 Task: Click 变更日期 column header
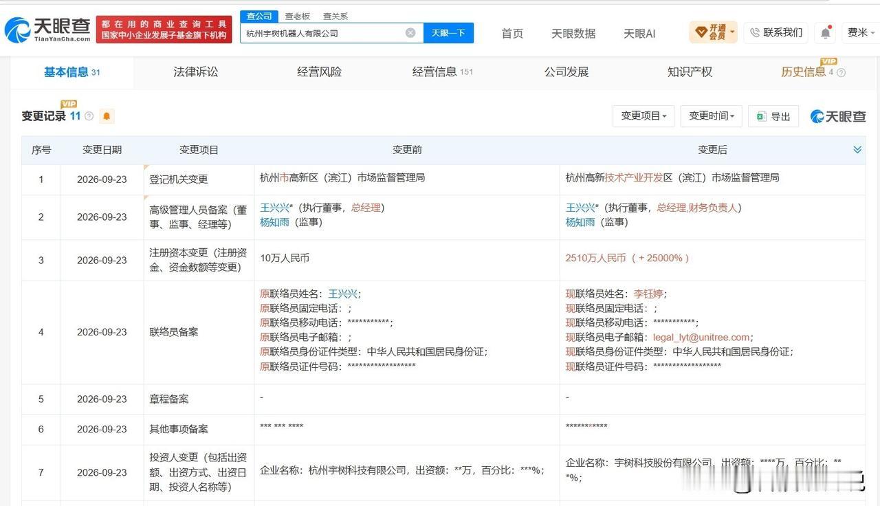click(102, 150)
